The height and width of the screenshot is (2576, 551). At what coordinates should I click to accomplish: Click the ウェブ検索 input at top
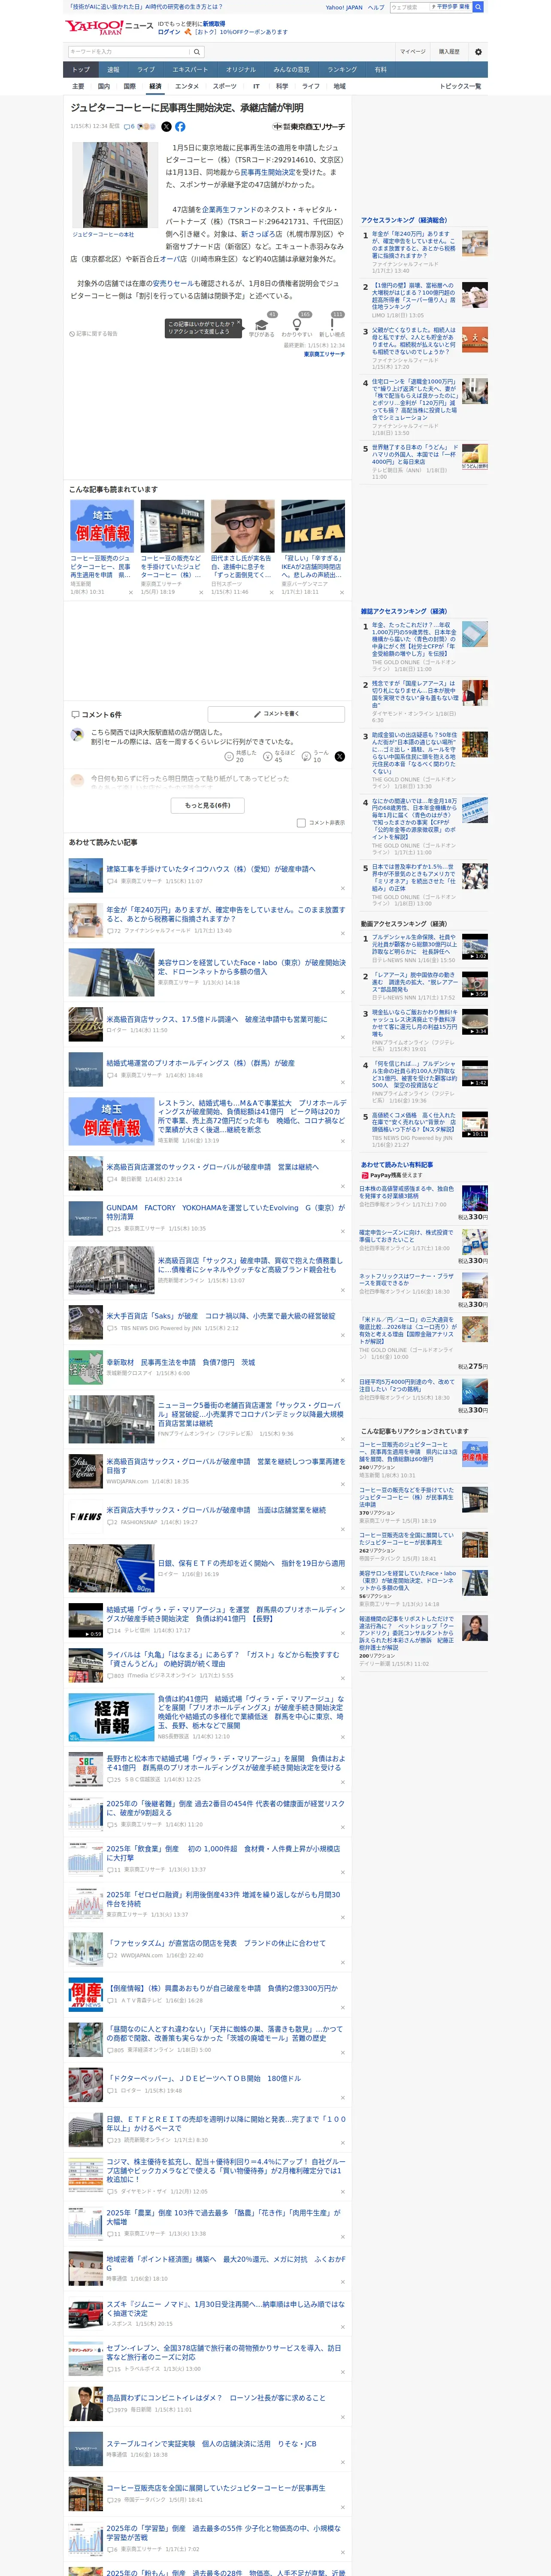[410, 7]
